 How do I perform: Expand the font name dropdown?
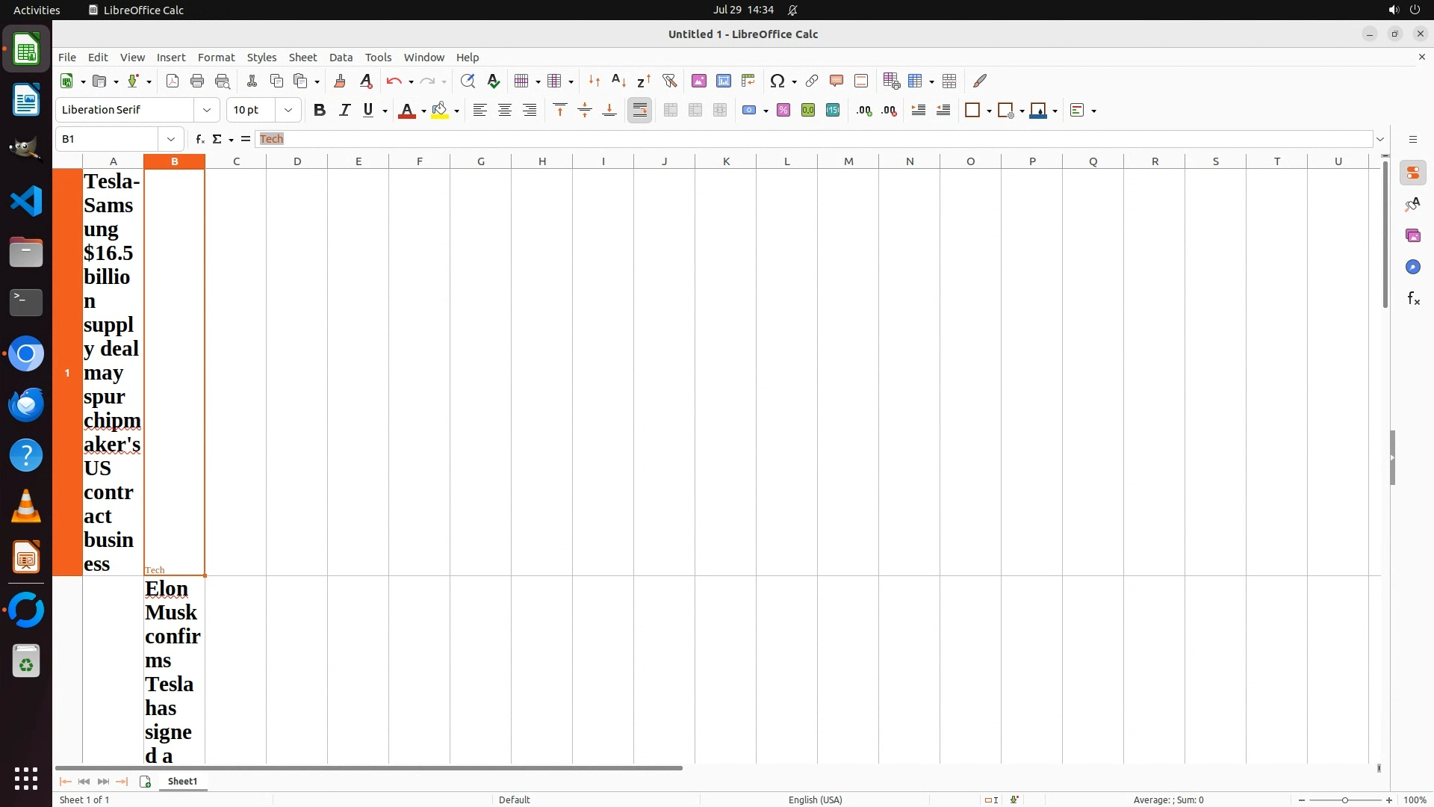click(207, 110)
